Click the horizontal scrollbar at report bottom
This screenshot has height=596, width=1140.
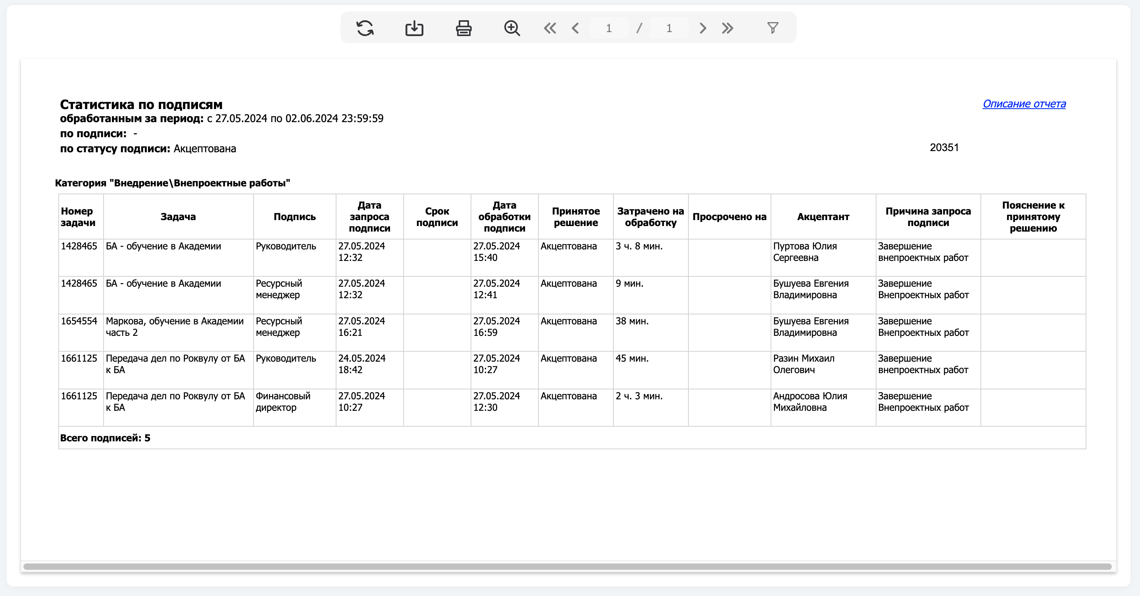click(567, 566)
